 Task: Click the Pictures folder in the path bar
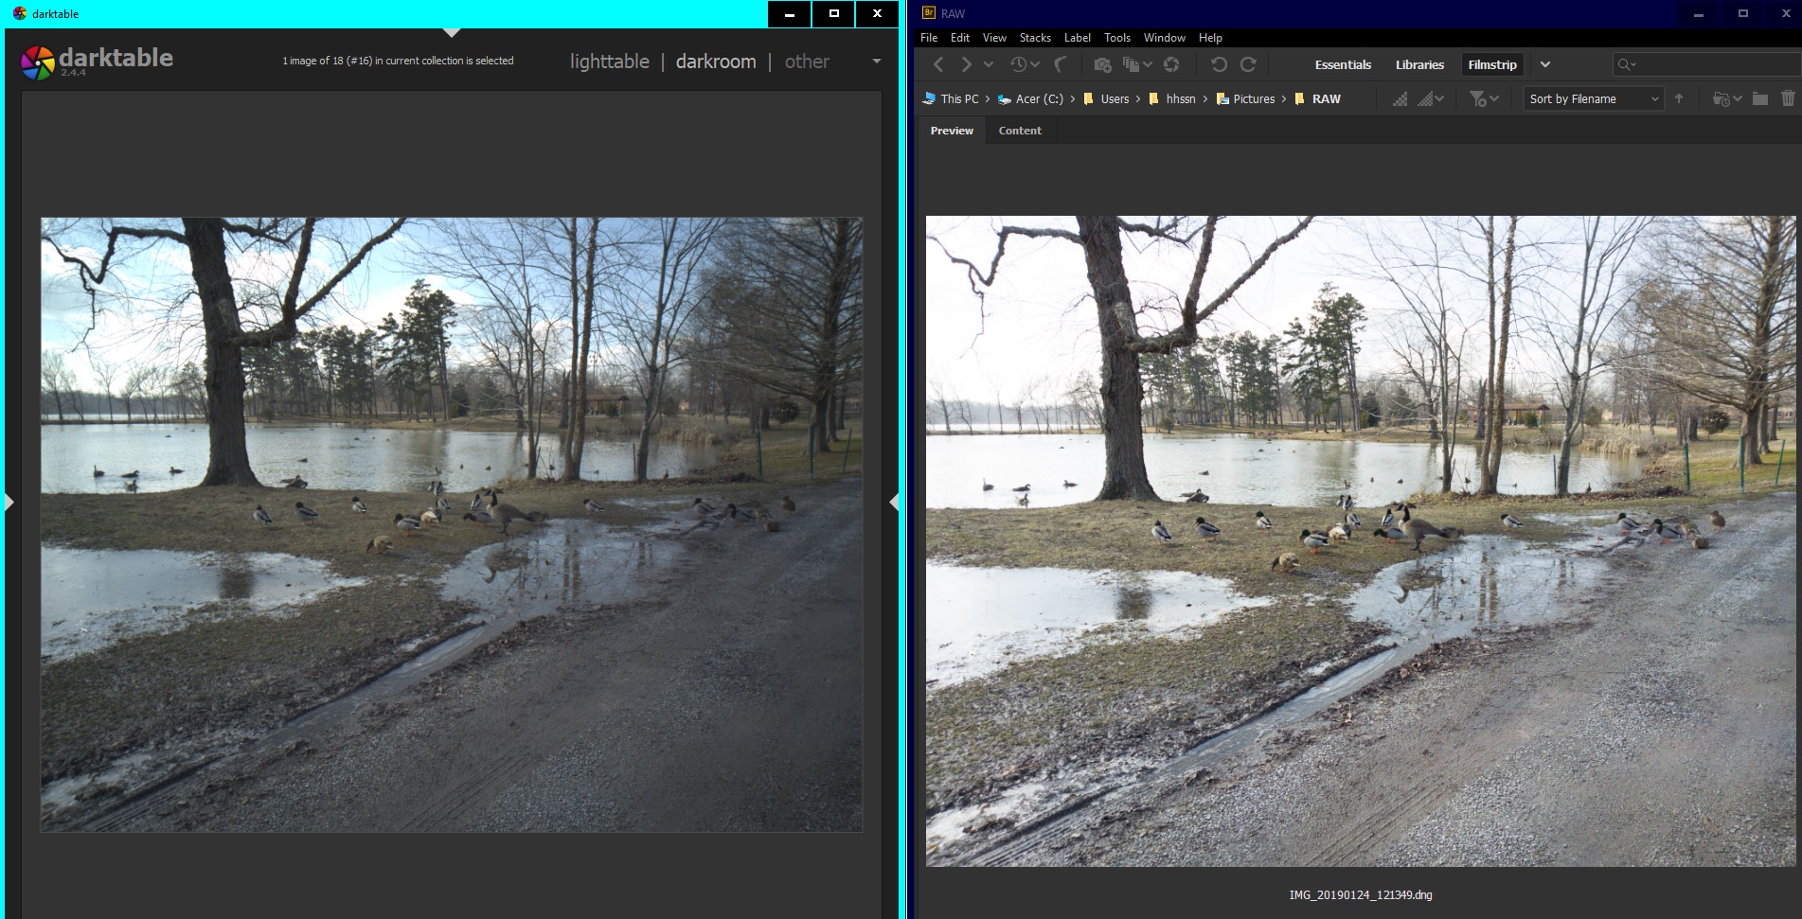(x=1254, y=98)
